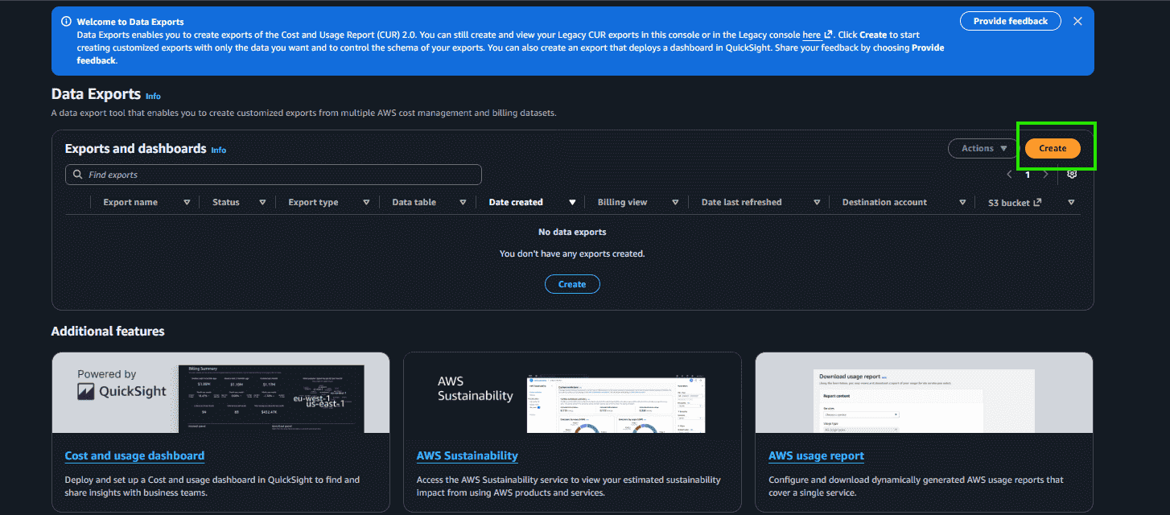Click the Create button under No data exports
The height and width of the screenshot is (515, 1170).
pos(572,284)
